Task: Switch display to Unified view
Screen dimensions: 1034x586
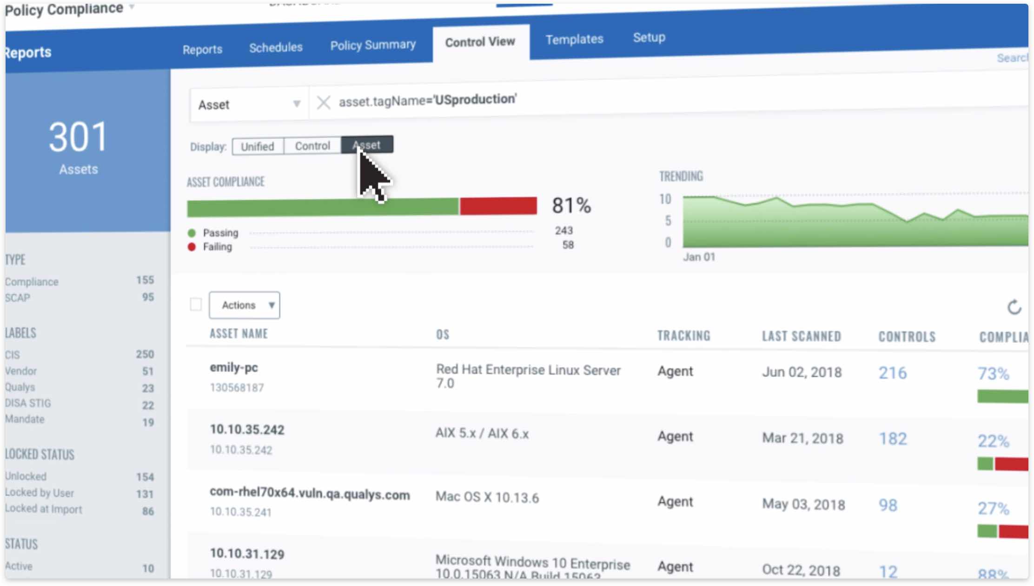Action: (x=258, y=147)
